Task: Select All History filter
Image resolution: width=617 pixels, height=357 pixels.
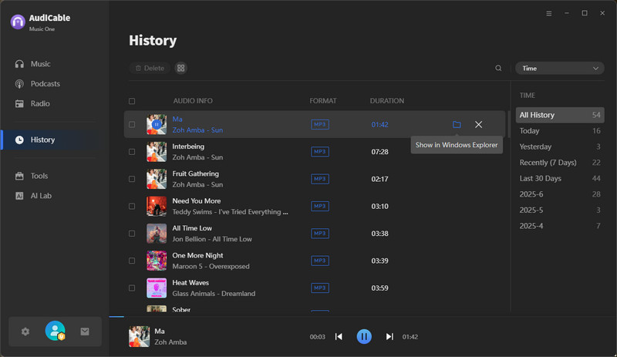Action: 560,115
